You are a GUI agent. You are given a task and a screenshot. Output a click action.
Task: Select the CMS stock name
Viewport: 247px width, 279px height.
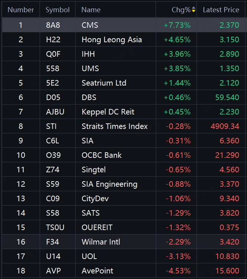(x=90, y=25)
